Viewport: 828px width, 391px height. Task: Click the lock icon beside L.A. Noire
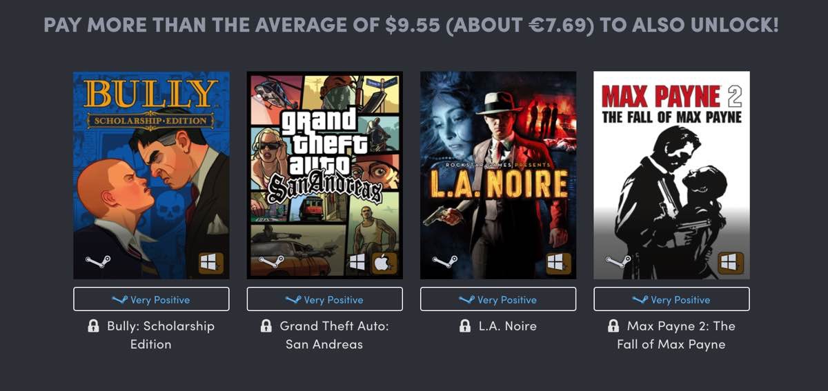pos(465,326)
